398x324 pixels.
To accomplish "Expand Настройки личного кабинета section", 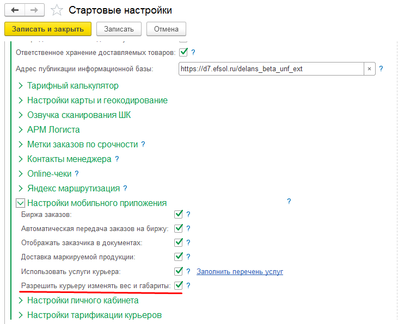I will 21,301.
